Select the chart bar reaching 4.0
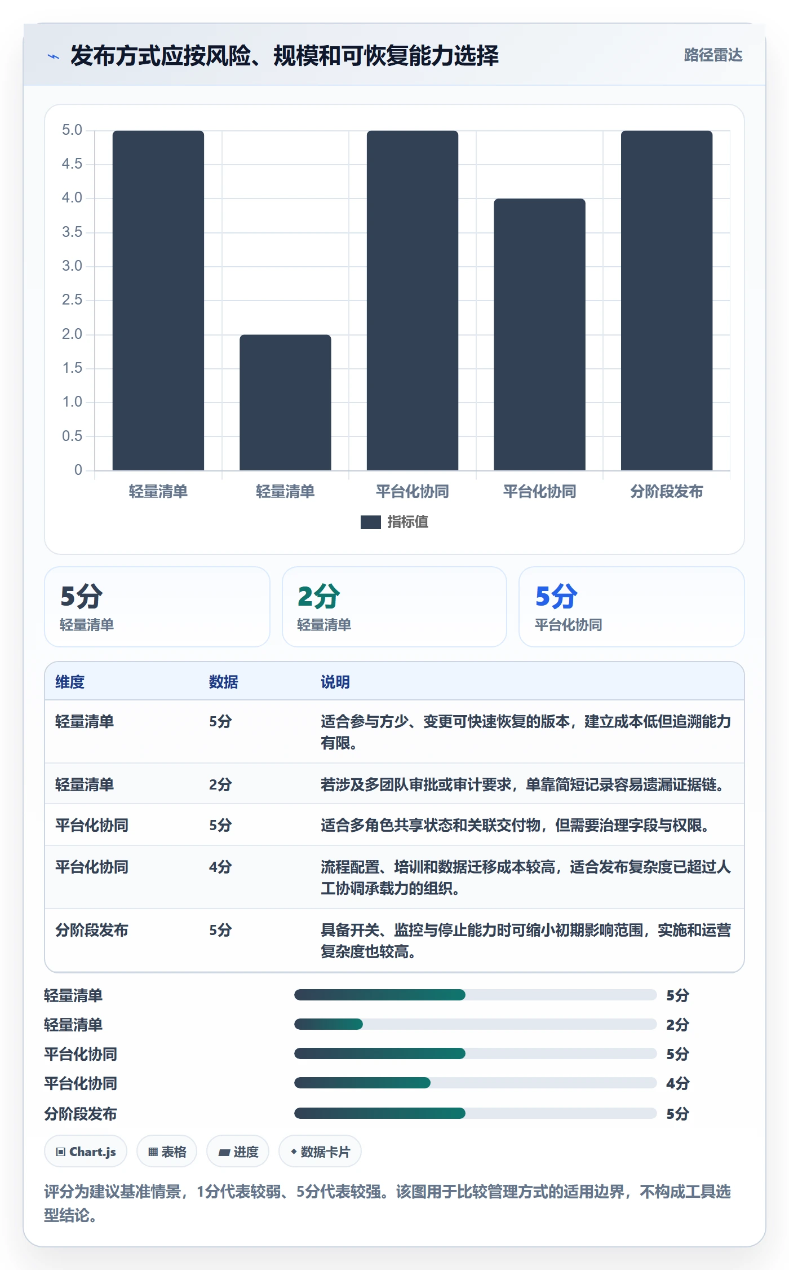 point(539,334)
